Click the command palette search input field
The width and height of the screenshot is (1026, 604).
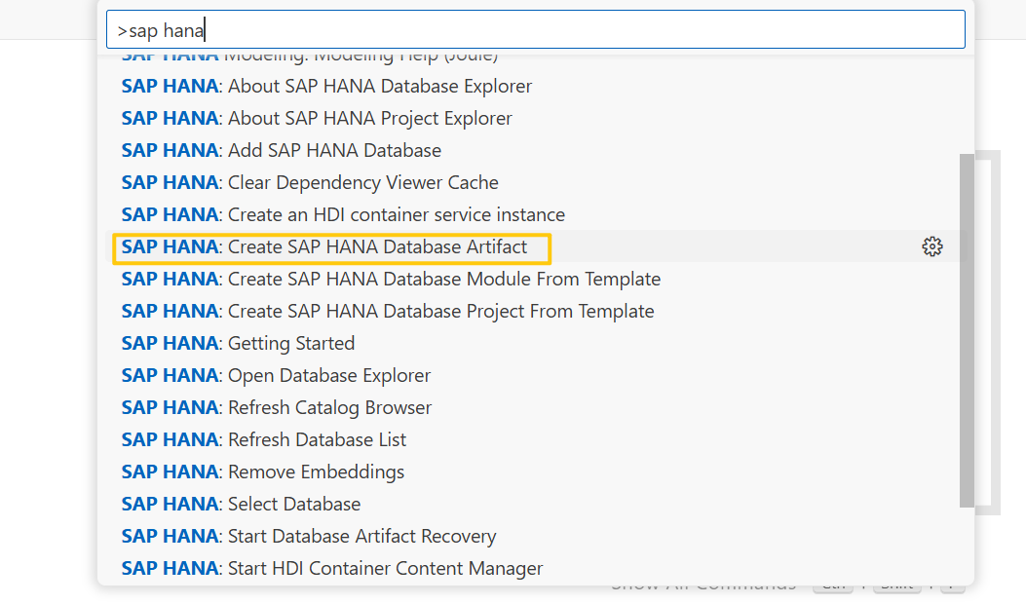535,29
